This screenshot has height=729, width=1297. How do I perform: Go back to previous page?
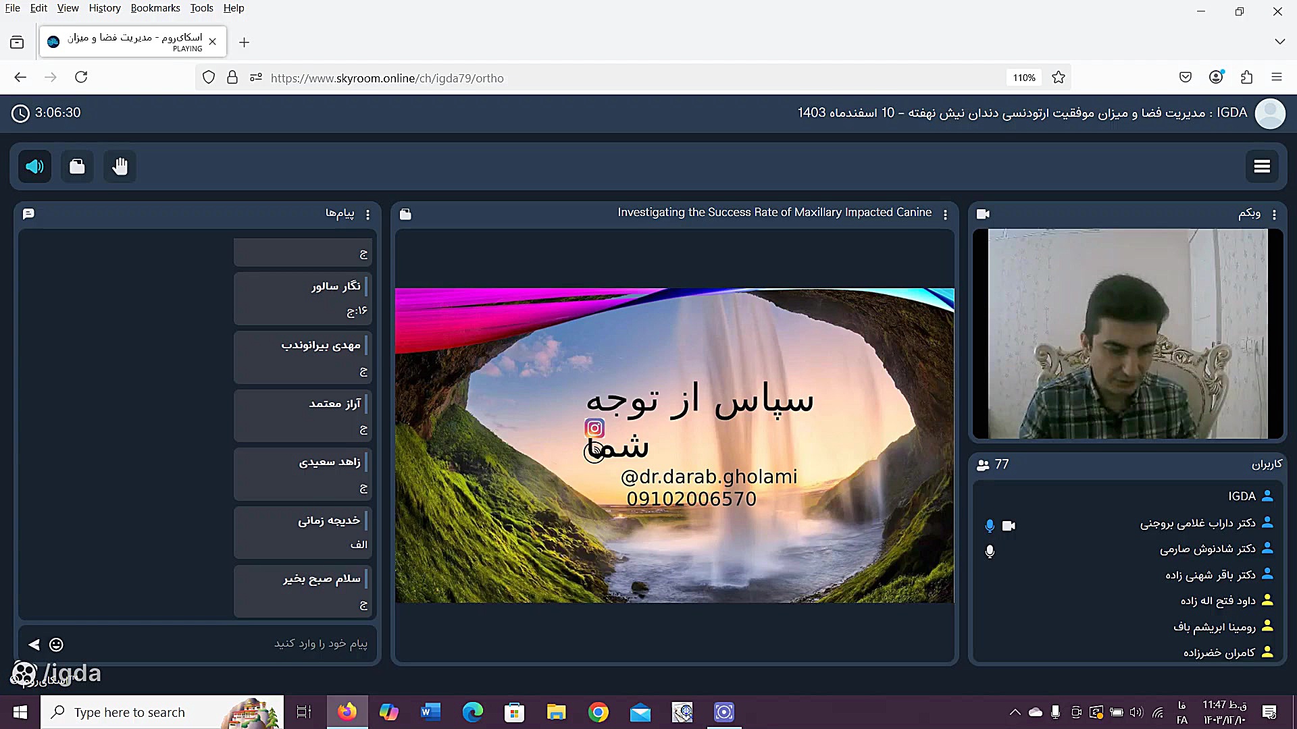20,78
